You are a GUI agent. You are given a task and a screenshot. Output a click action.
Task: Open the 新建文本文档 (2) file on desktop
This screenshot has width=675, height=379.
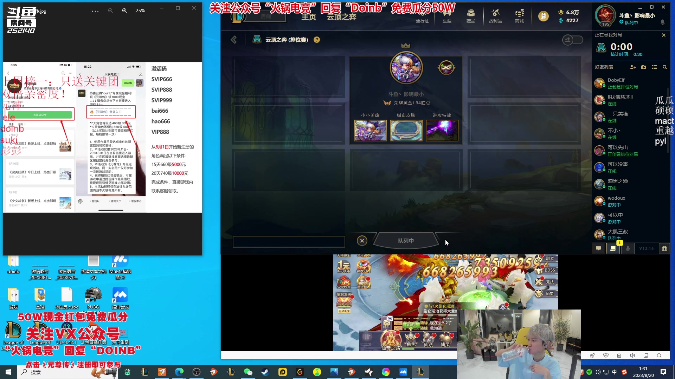(x=94, y=268)
